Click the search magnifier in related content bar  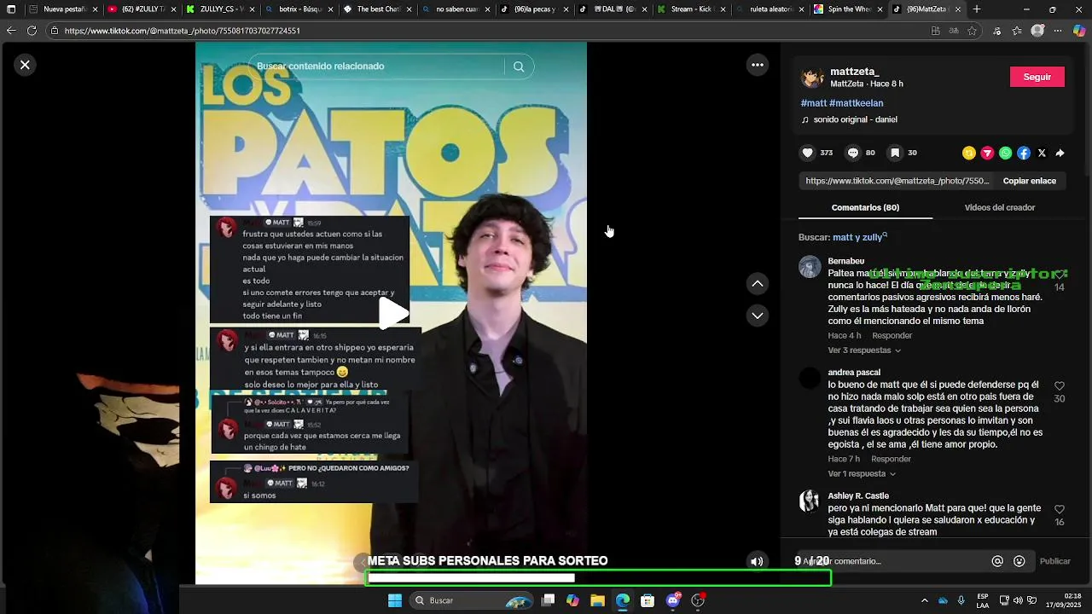518,67
